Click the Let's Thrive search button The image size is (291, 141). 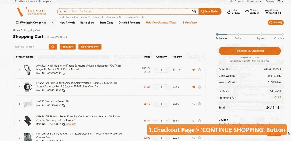tap(210, 12)
